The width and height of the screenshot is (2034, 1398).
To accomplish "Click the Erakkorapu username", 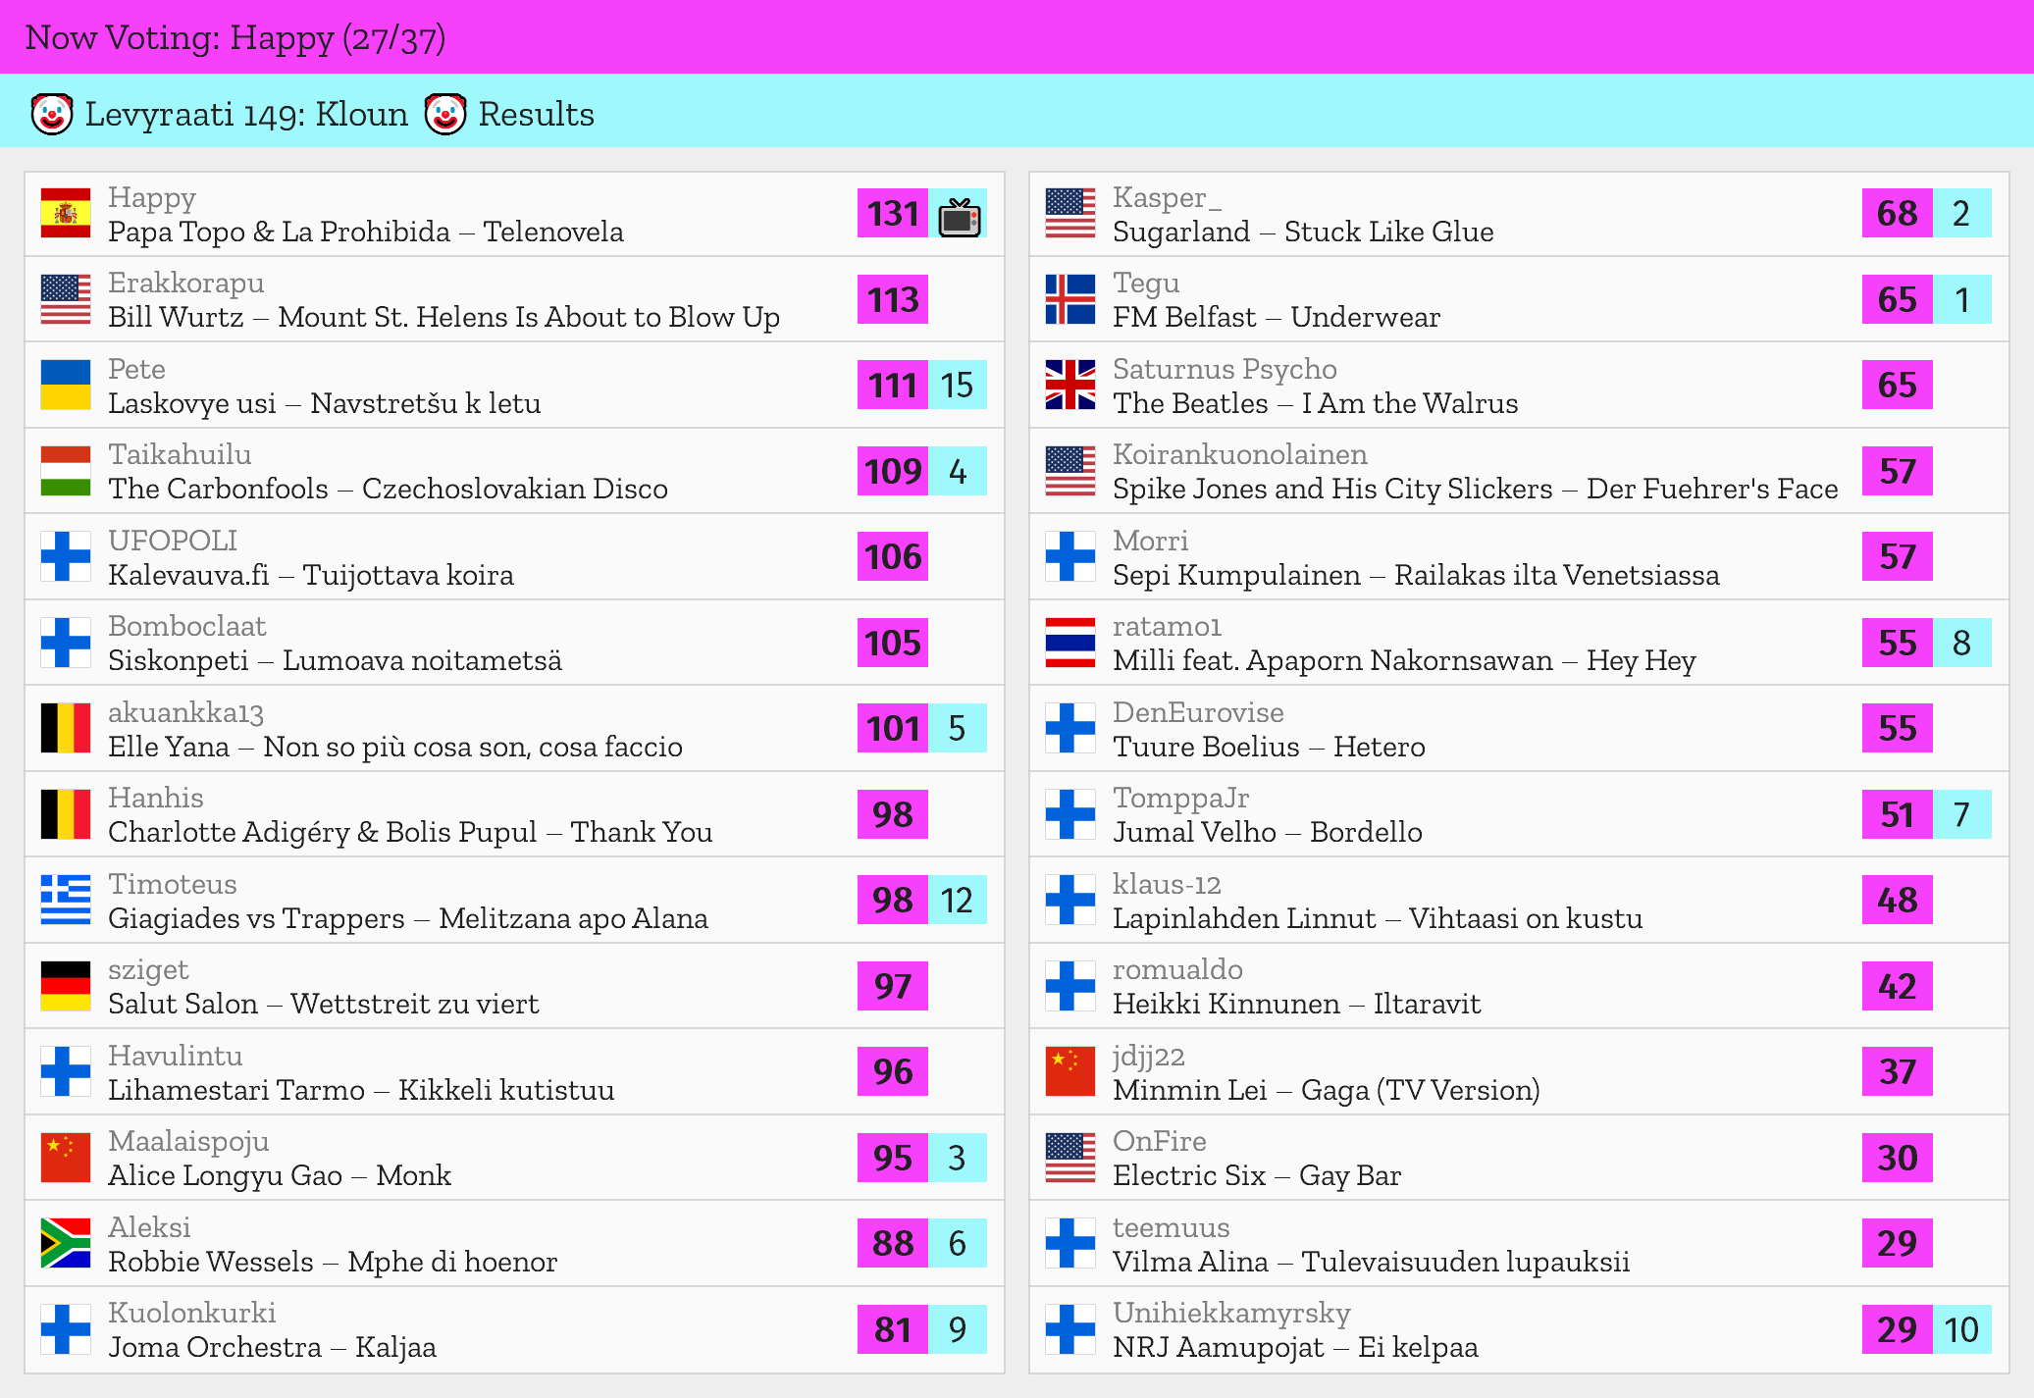I will pos(185,283).
